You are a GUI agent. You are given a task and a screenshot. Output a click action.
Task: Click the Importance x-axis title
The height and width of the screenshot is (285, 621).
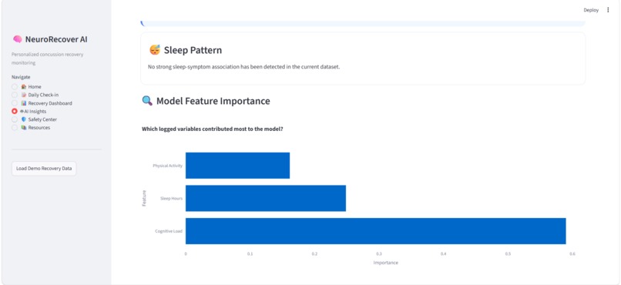386,263
